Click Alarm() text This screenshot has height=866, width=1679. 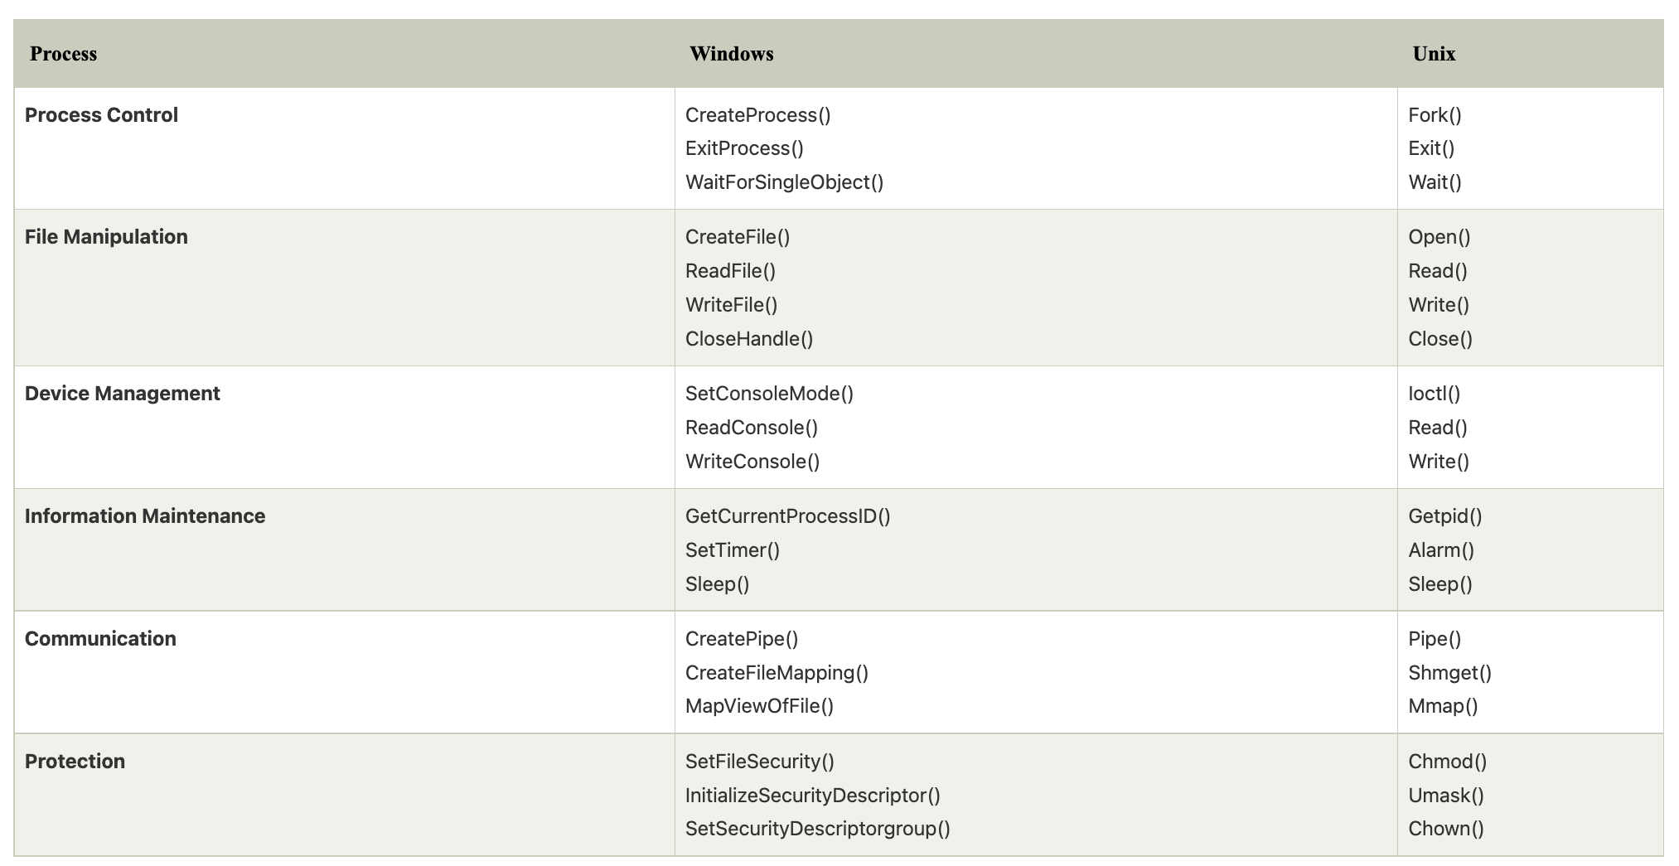[1441, 550]
